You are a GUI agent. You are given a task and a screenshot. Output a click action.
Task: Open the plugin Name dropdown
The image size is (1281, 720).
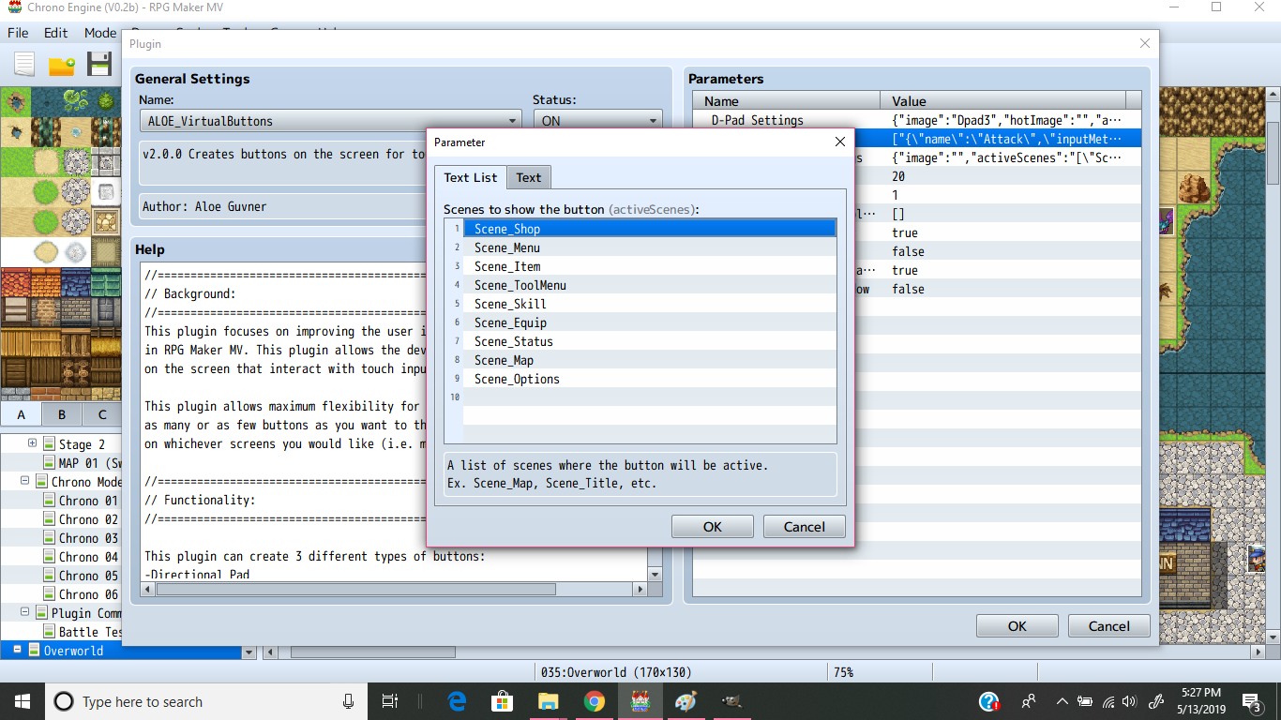(x=330, y=121)
